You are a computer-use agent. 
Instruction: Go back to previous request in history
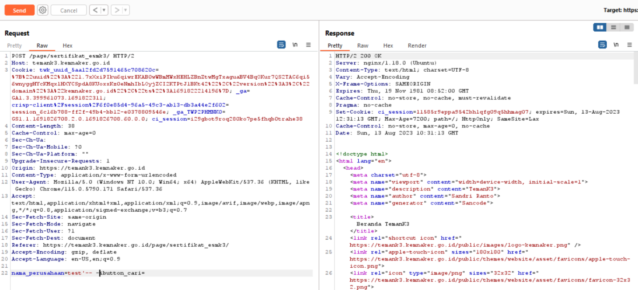(95, 10)
